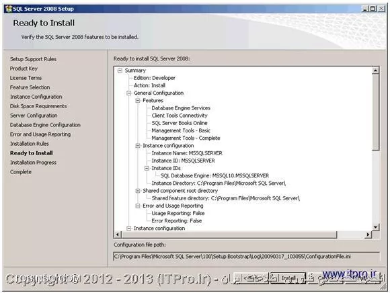This screenshot has height=293, width=390.
Task: Select the Shared feature directory row
Action: (225, 198)
